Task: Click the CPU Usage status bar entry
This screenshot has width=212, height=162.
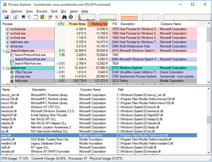Action: coord(15,158)
